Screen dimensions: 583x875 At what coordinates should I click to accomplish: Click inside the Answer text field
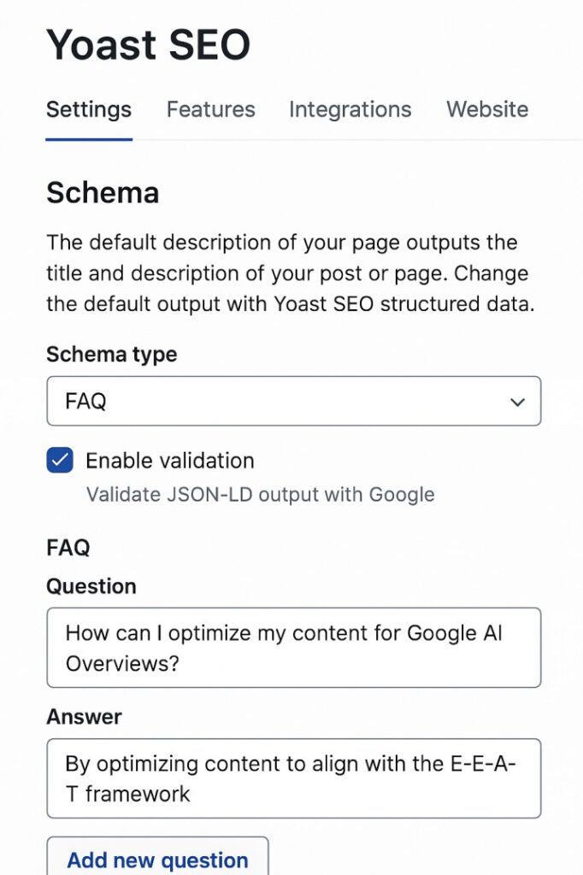(294, 778)
